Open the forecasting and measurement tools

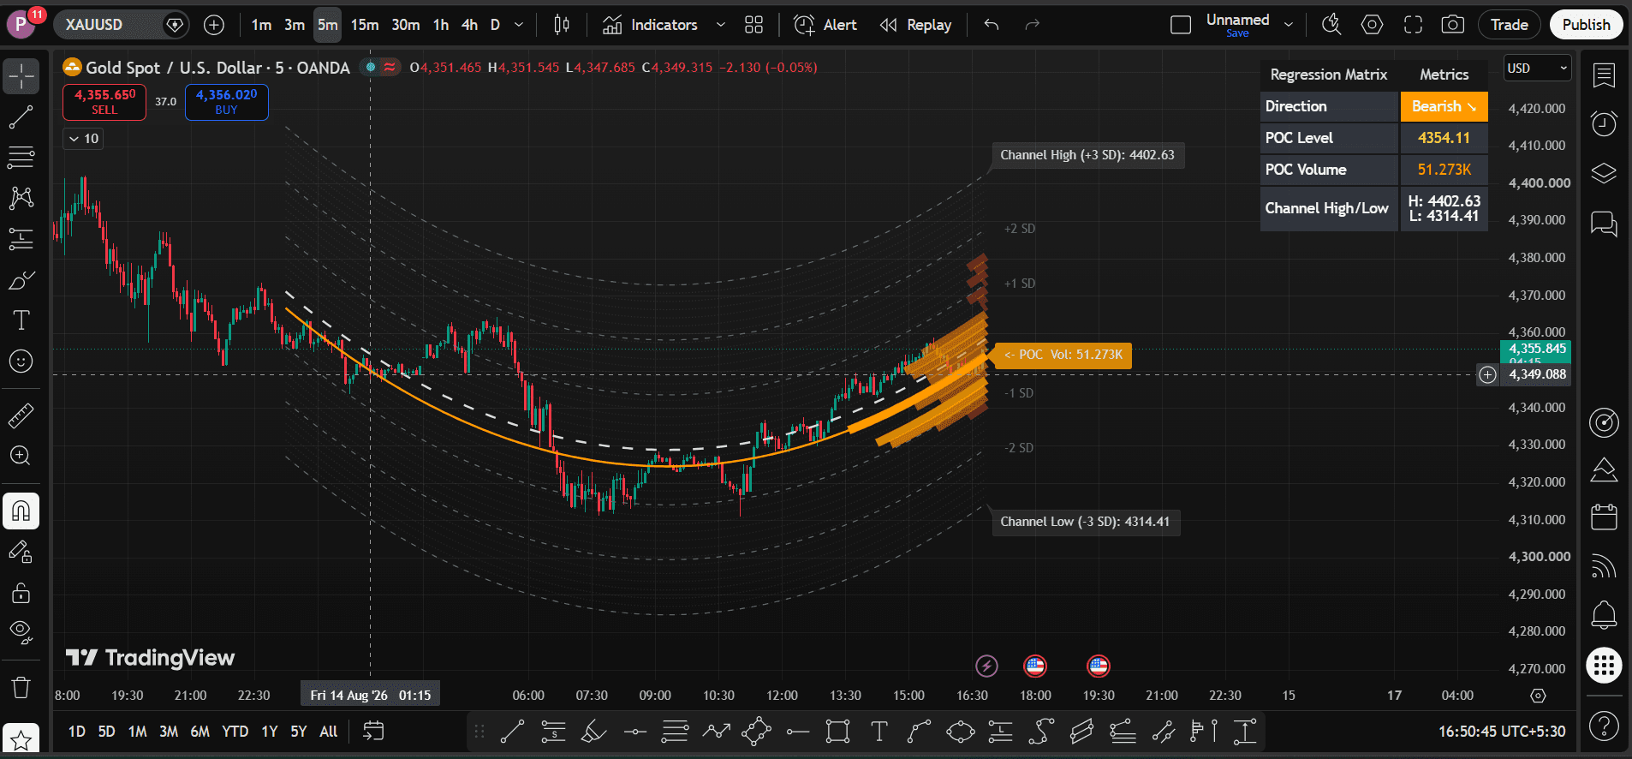21,239
